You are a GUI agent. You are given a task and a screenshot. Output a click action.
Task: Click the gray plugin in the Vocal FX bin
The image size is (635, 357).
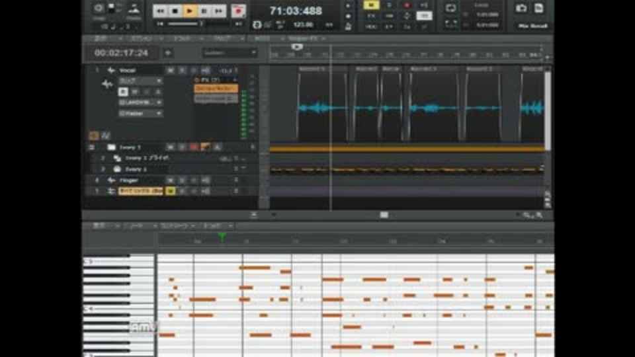[x=216, y=99]
